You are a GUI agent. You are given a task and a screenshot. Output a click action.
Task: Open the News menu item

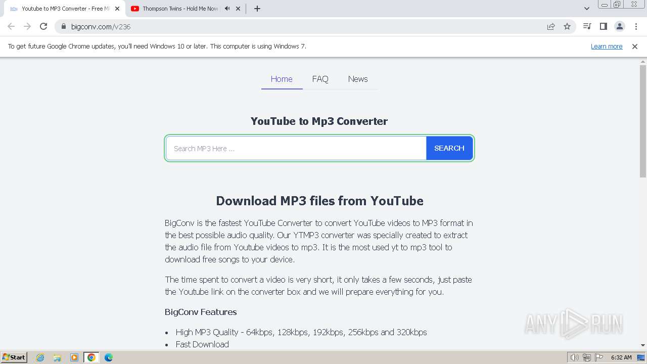[358, 79]
